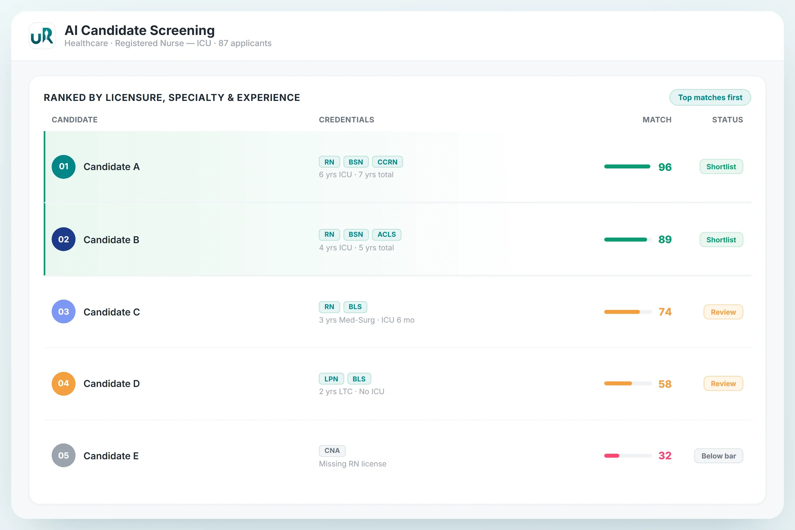Click the Candidate A name
Screen dimensions: 795x530
112,167
